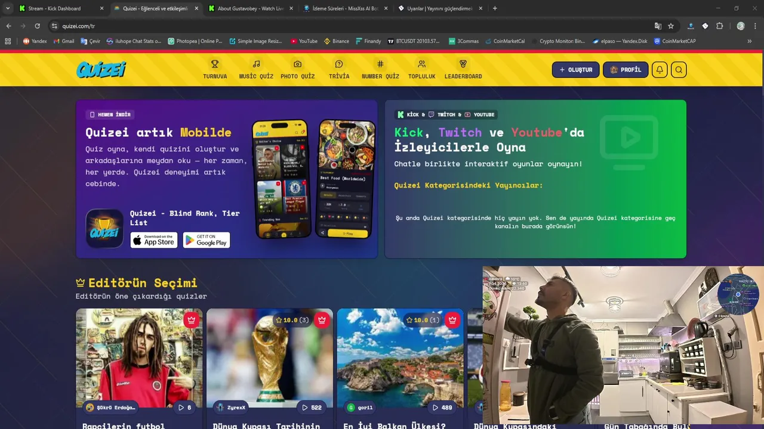764x429 pixels.
Task: Click the Oluştur create button
Action: coord(575,70)
